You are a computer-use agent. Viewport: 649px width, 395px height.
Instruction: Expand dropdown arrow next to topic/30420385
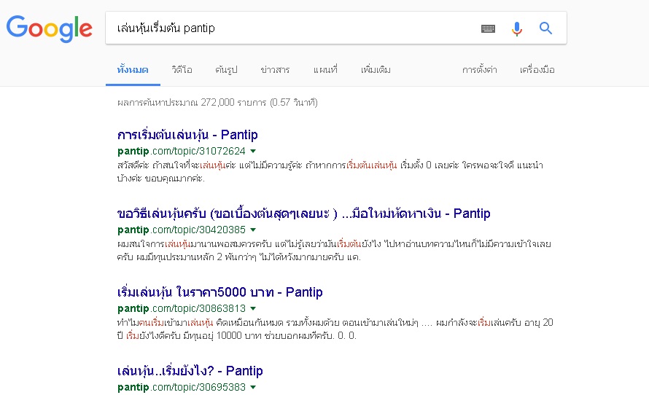[x=253, y=230]
